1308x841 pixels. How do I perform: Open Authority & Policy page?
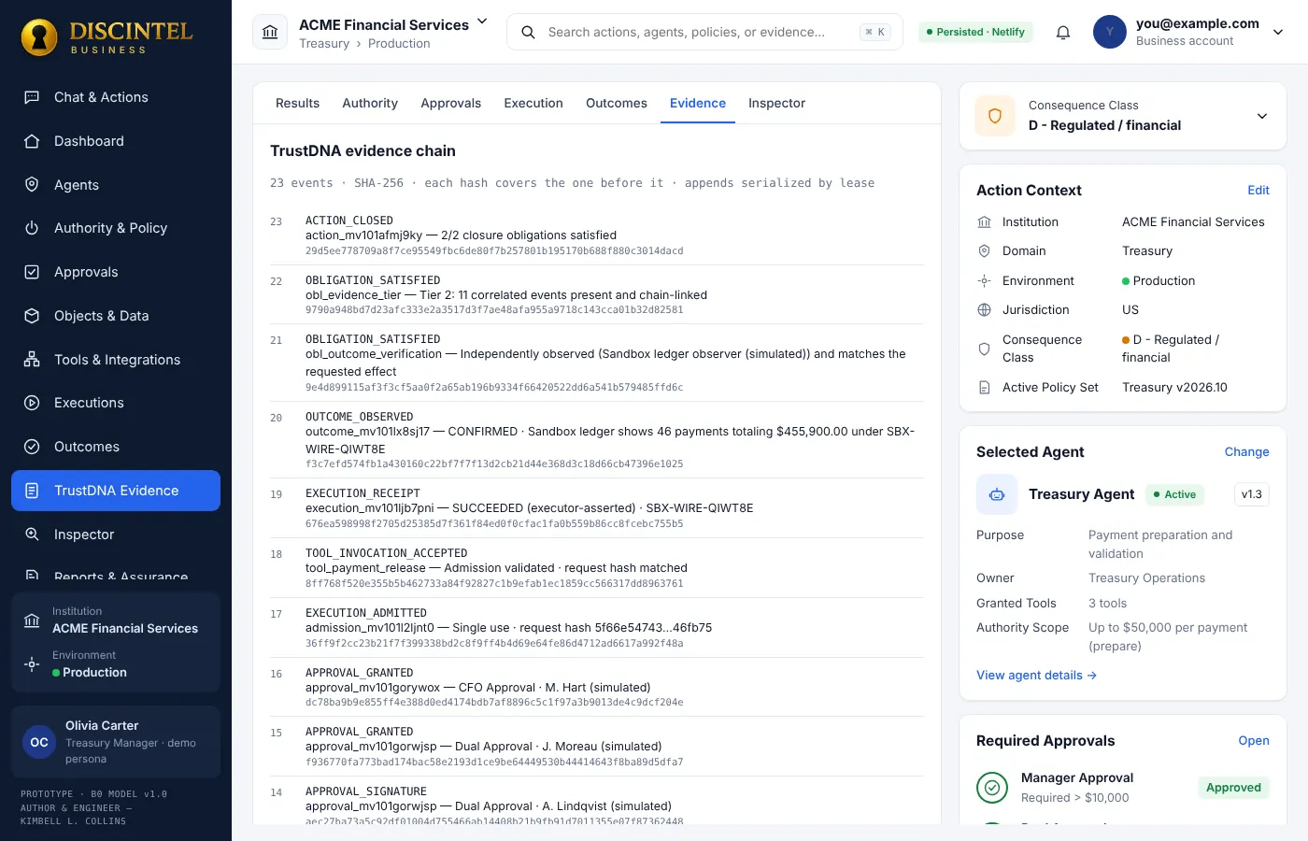(116, 228)
